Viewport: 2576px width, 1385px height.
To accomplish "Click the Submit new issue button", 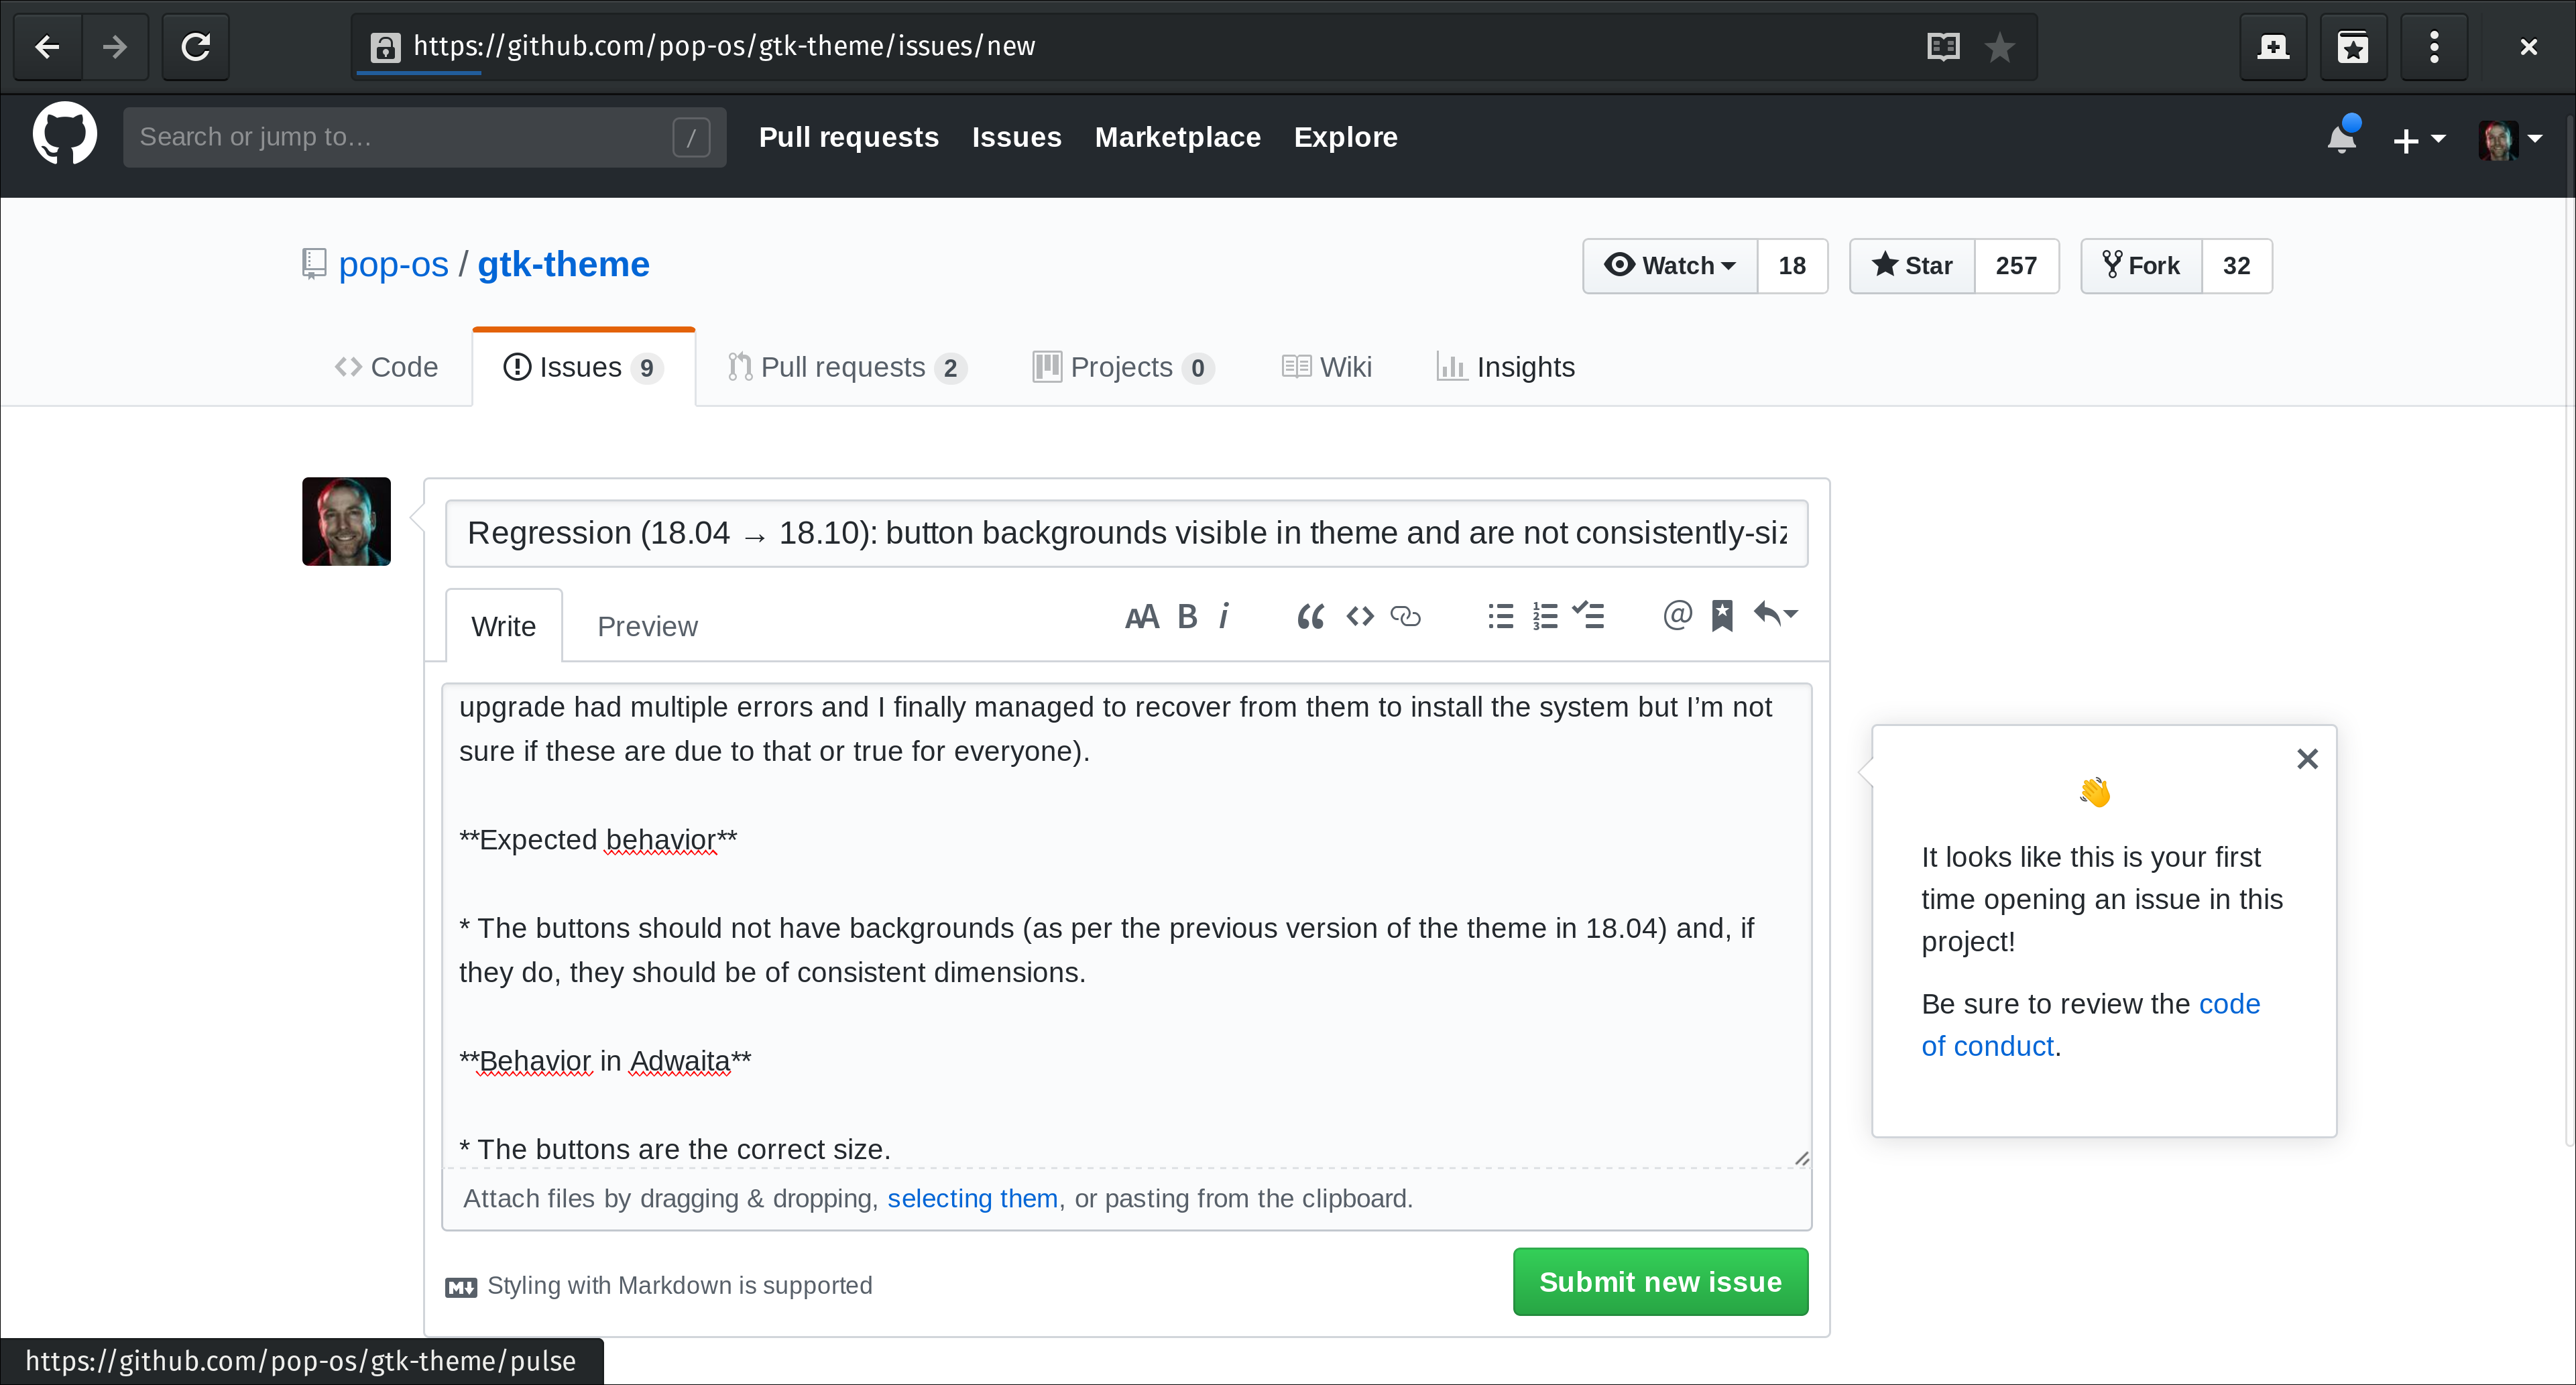I will coord(1660,1281).
